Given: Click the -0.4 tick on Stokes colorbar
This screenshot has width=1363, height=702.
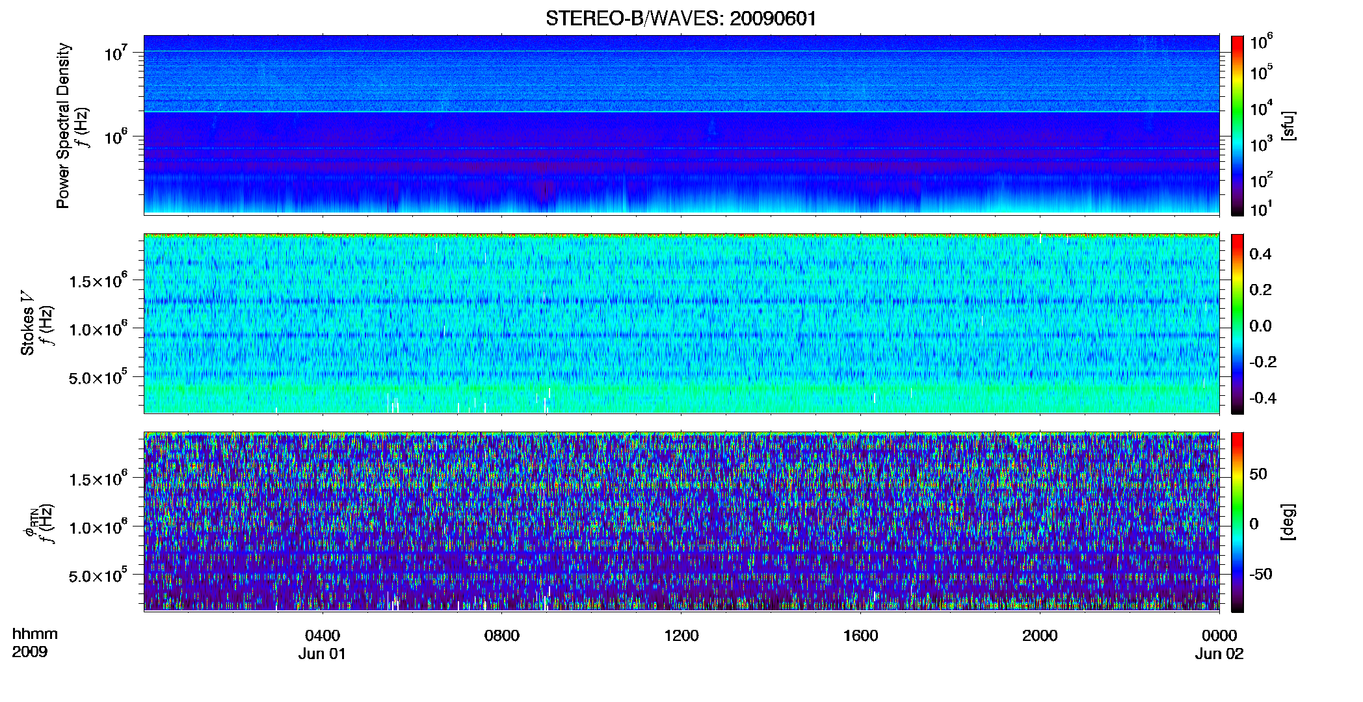Looking at the screenshot, I should click(x=1263, y=398).
